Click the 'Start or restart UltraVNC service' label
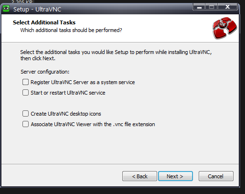 pos(68,93)
